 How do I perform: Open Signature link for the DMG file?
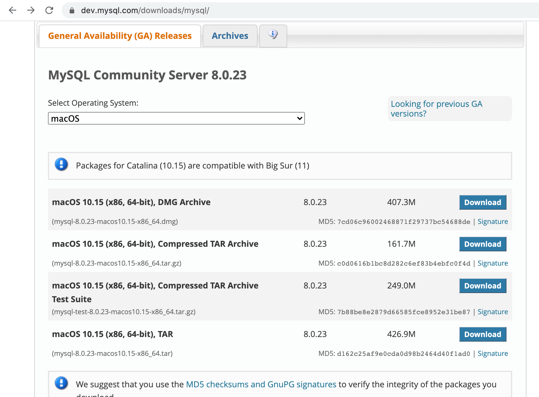pyautogui.click(x=493, y=222)
